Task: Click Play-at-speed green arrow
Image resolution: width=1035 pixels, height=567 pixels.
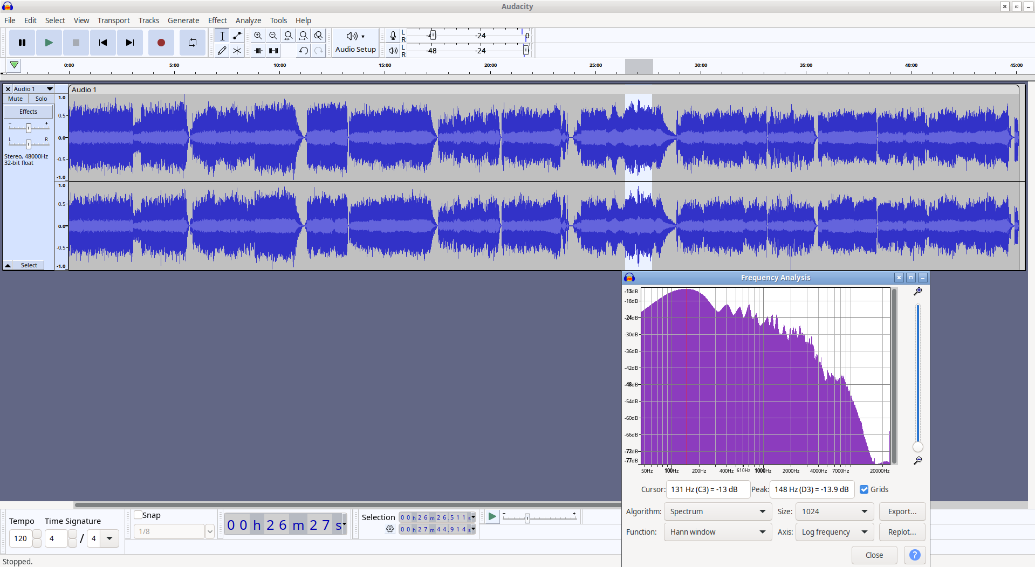Action: 492,517
